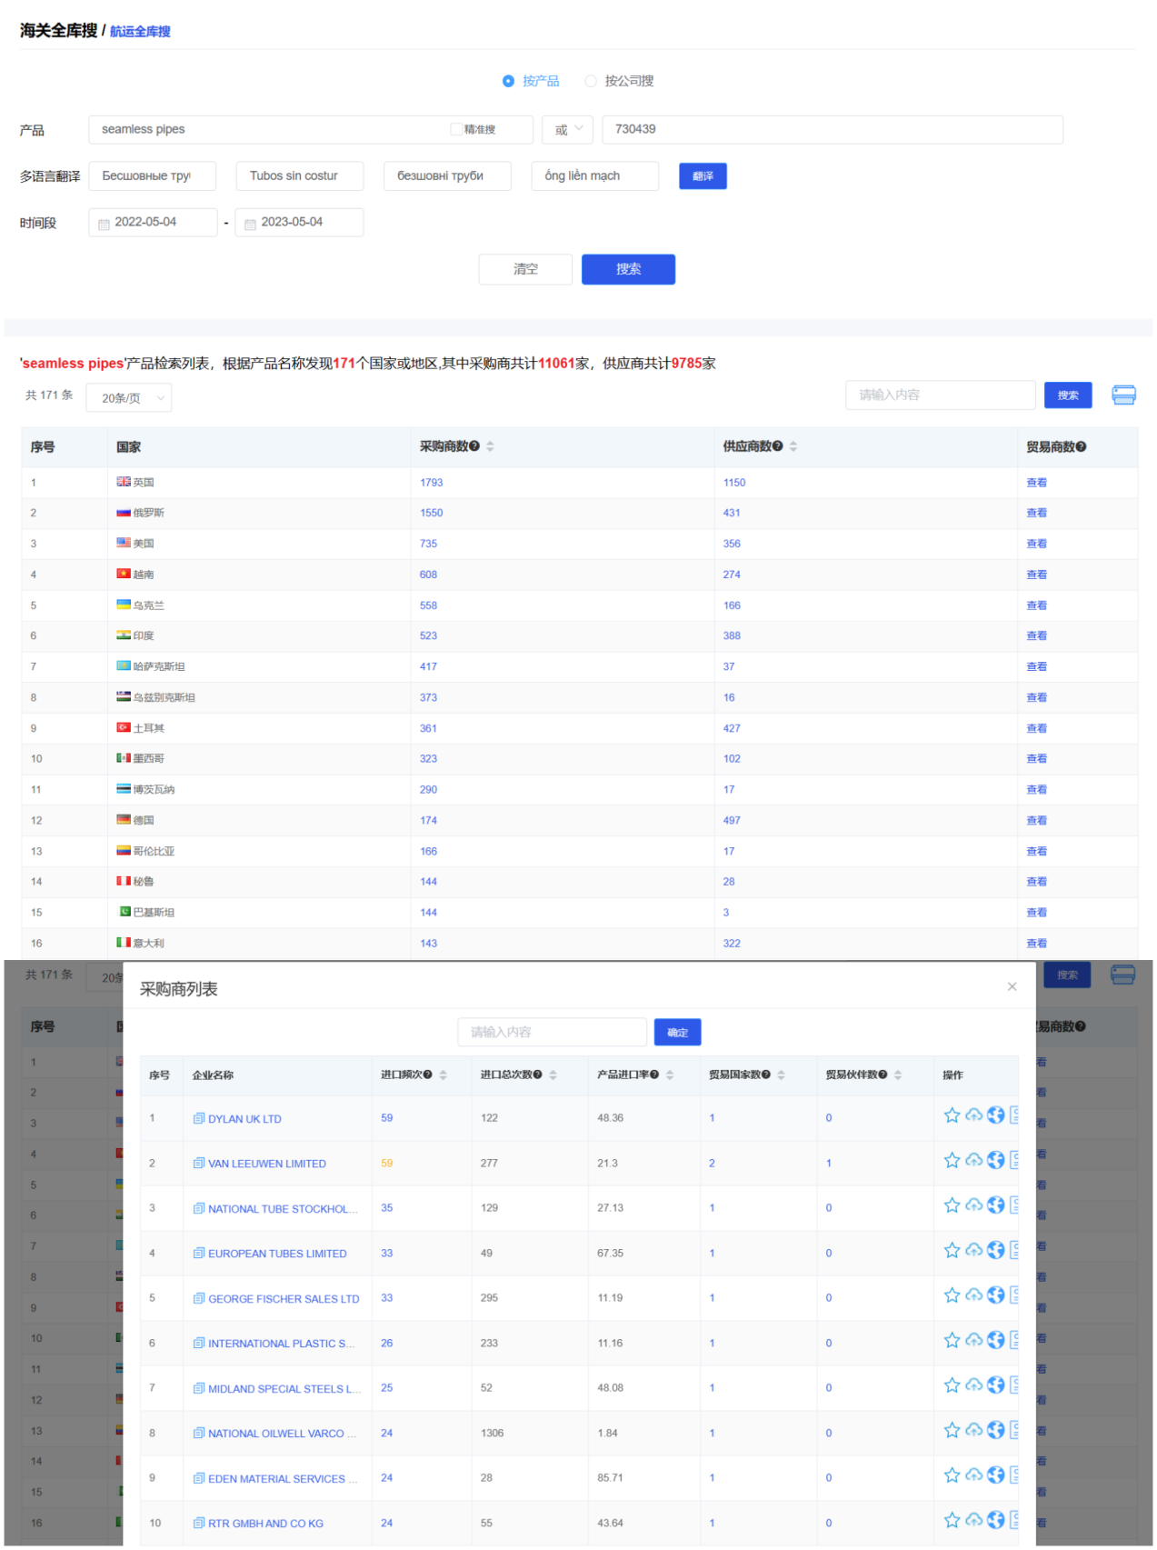Open buyer count 1793 for 英国
Image resolution: width=1157 pixels, height=1550 pixels.
pyautogui.click(x=431, y=483)
